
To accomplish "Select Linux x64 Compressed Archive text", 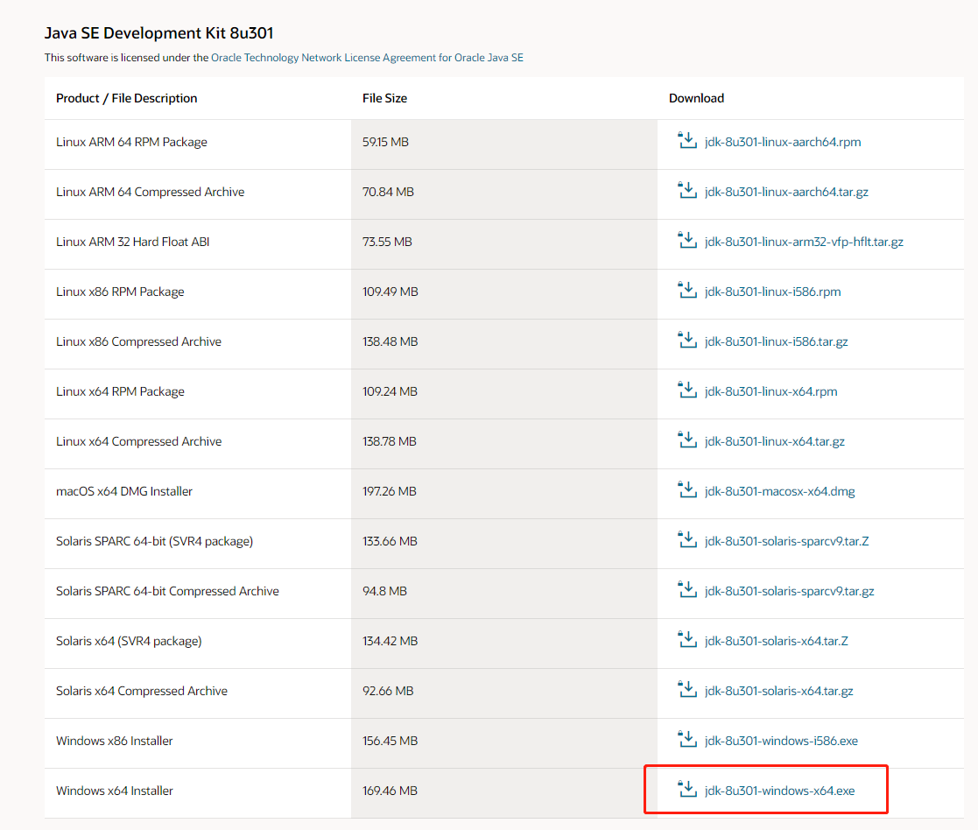I will 138,441.
